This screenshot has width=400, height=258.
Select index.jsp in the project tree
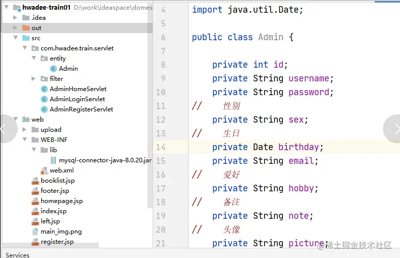coord(53,211)
